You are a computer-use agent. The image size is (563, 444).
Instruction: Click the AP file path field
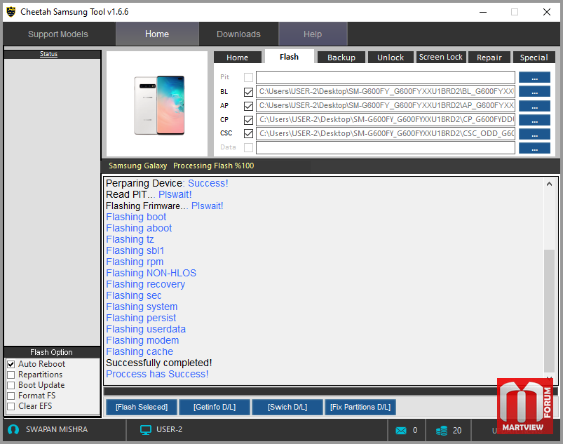(386, 106)
